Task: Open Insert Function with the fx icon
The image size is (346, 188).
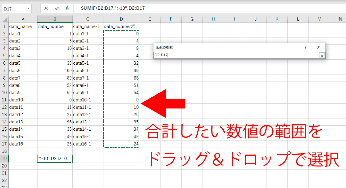Action: pyautogui.click(x=67, y=8)
